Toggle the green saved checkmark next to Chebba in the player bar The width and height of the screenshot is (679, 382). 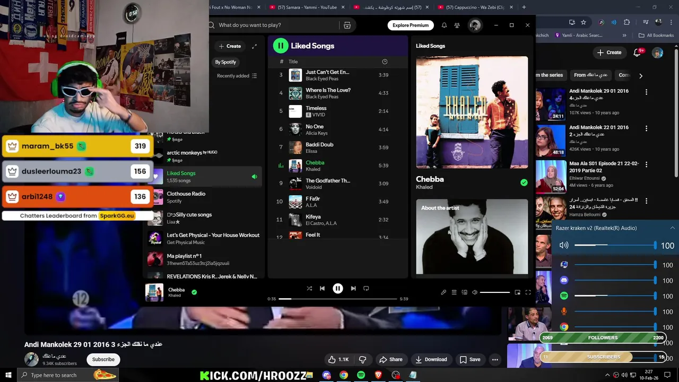194,292
